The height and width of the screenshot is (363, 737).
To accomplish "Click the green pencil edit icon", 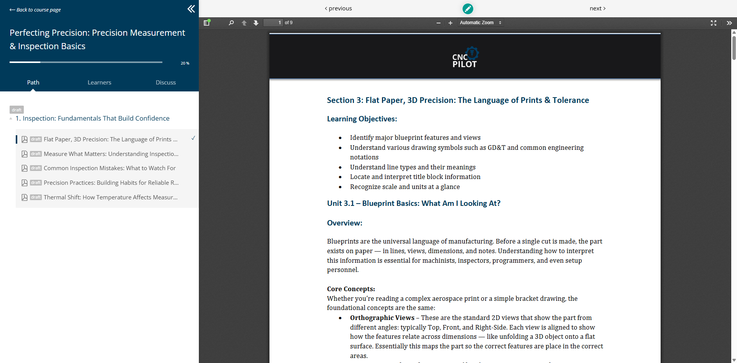I will 468,8.
